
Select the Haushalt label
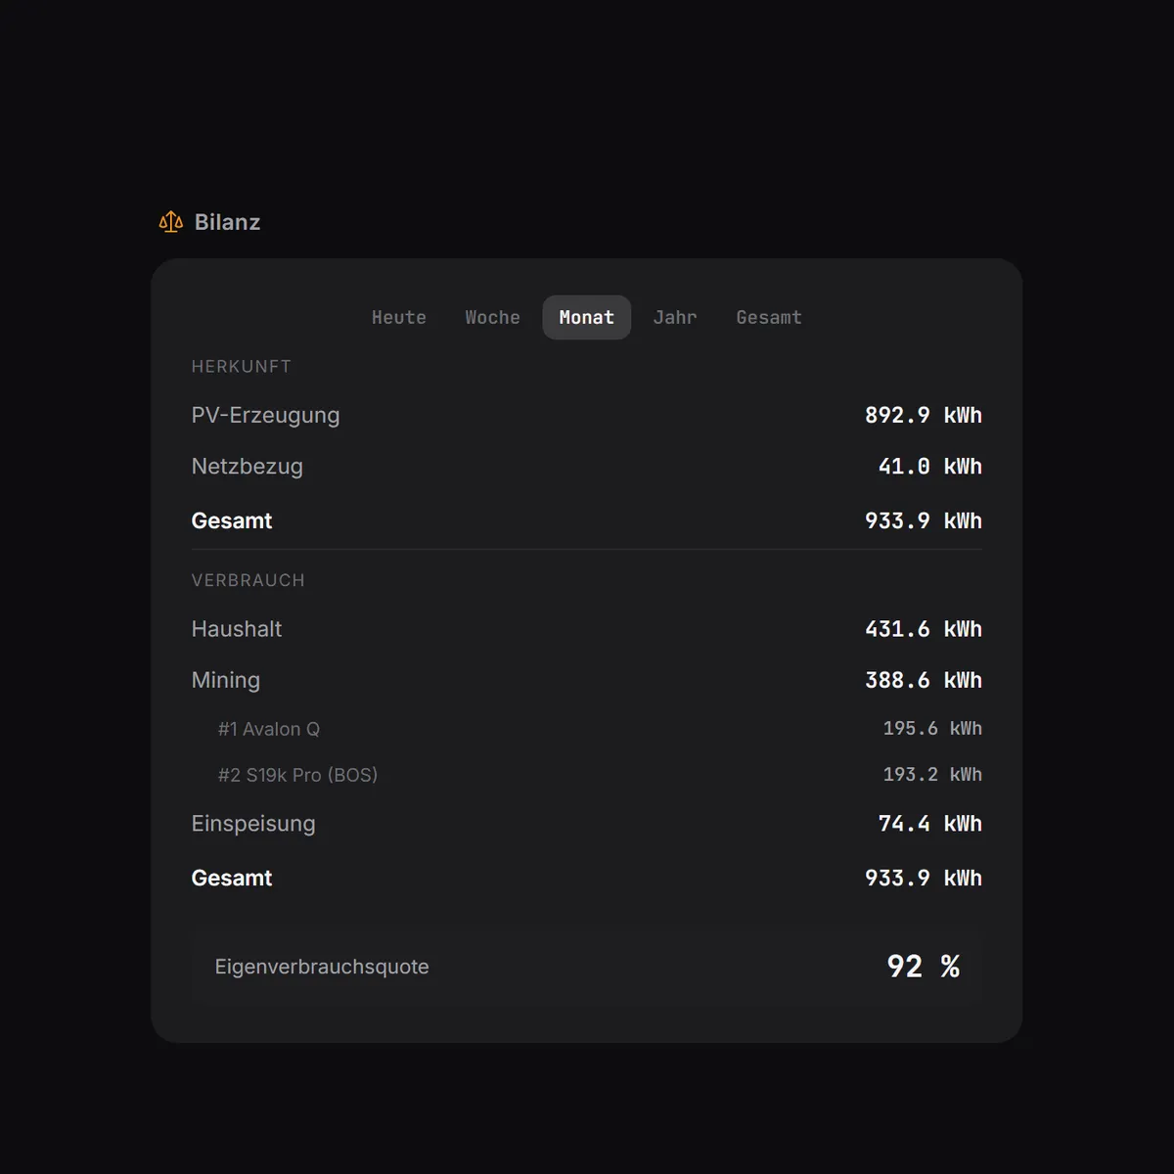point(237,629)
